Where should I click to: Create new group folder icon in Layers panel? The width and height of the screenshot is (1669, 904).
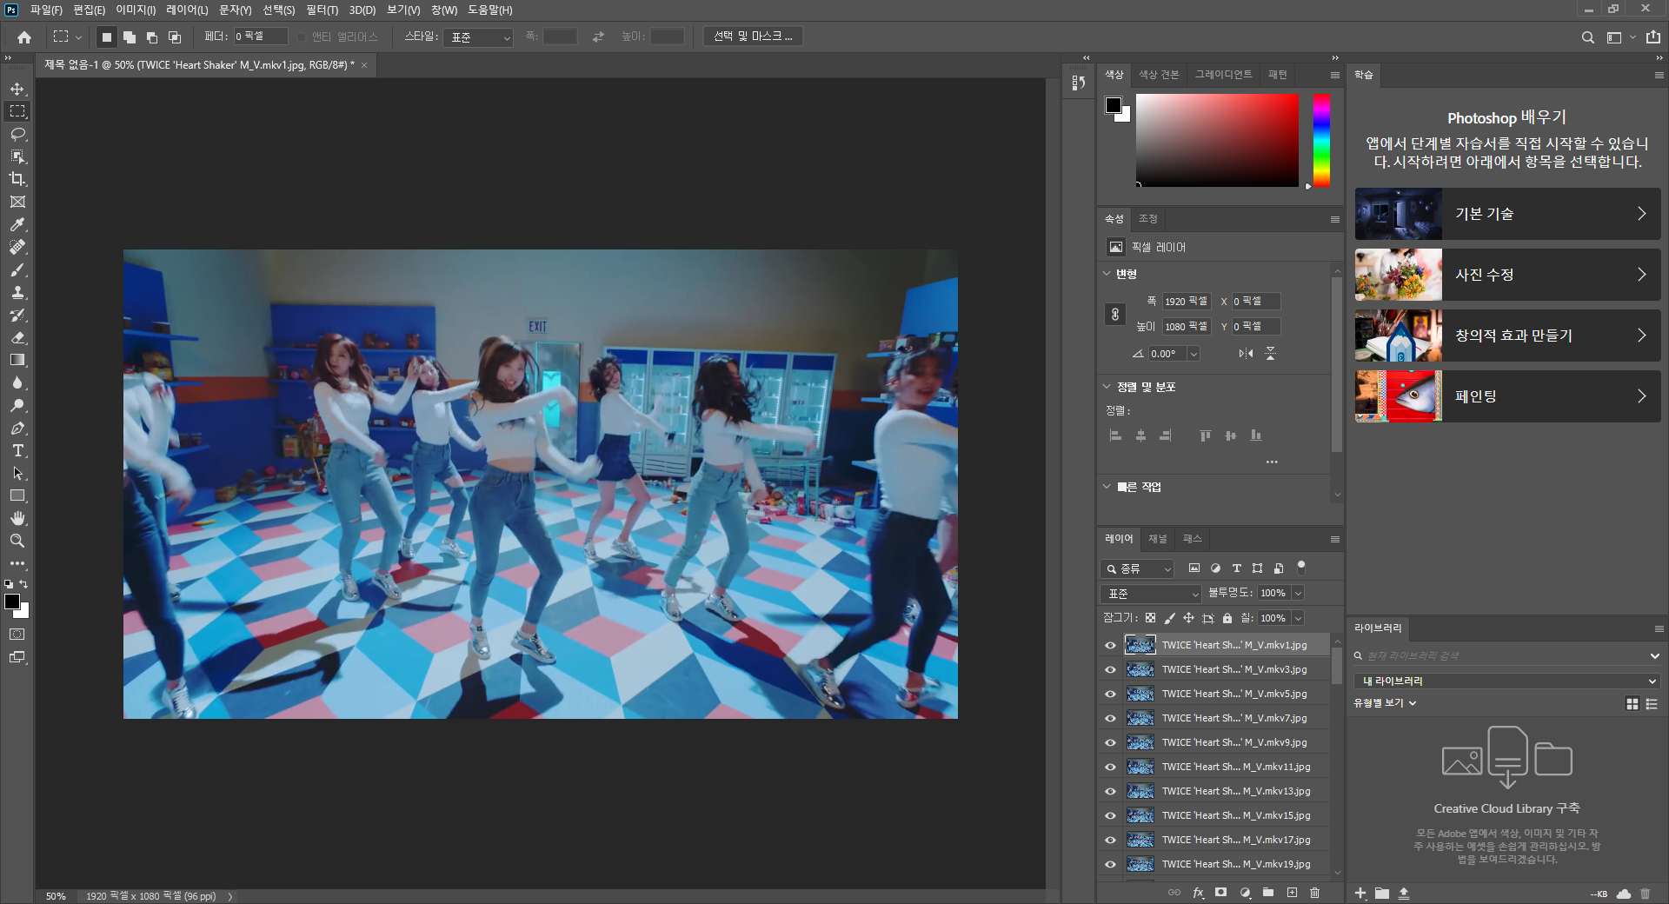[1268, 893]
